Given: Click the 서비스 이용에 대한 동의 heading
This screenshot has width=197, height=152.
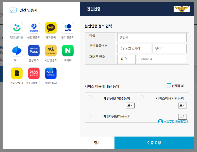Looking at the screenshot, I should click(x=102, y=86).
